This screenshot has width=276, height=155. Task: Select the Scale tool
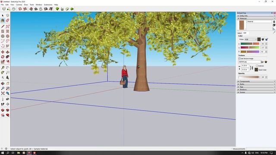click(3, 62)
